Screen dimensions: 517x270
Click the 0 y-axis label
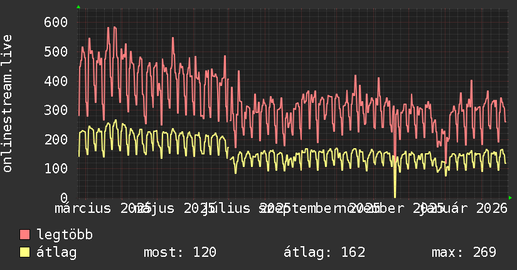[64, 198]
